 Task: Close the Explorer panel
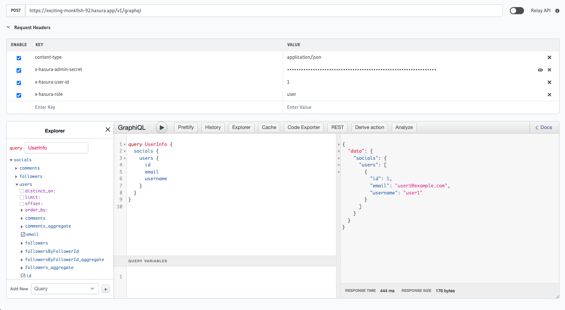pos(108,129)
